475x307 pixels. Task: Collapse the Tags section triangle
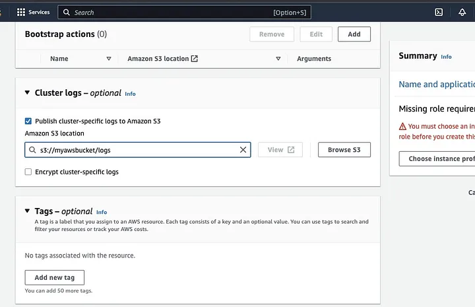[27, 211]
